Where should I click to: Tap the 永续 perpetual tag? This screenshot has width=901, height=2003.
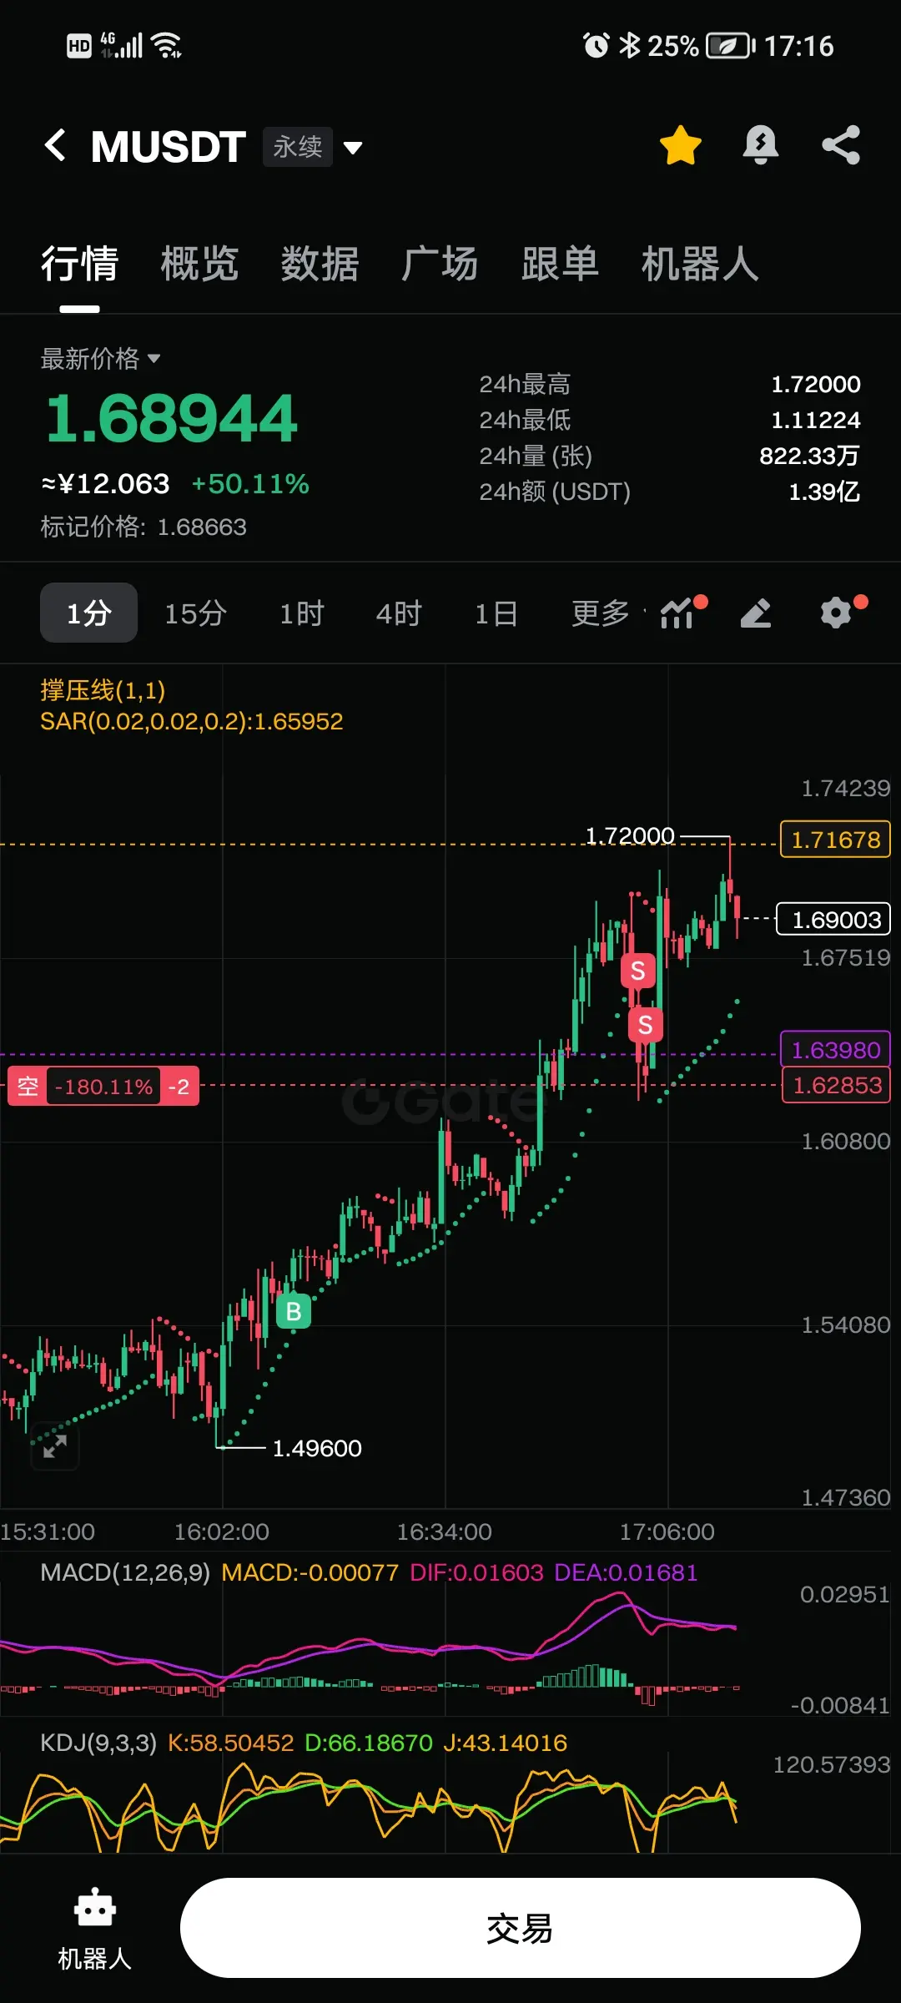(298, 147)
